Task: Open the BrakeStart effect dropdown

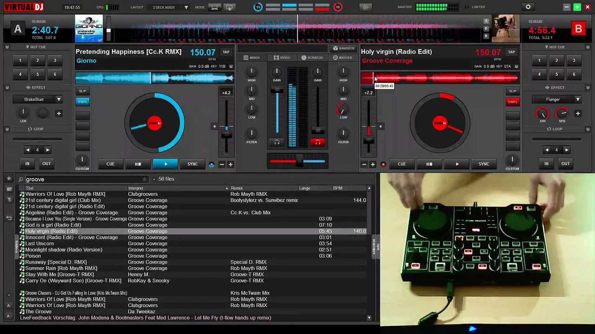Action: (59, 99)
